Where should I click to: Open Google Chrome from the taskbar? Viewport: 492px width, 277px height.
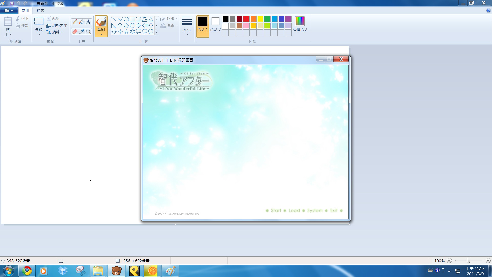(27, 271)
